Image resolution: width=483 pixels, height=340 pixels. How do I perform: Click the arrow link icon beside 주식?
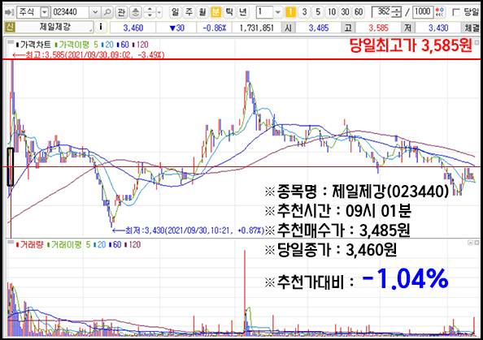tap(9, 12)
